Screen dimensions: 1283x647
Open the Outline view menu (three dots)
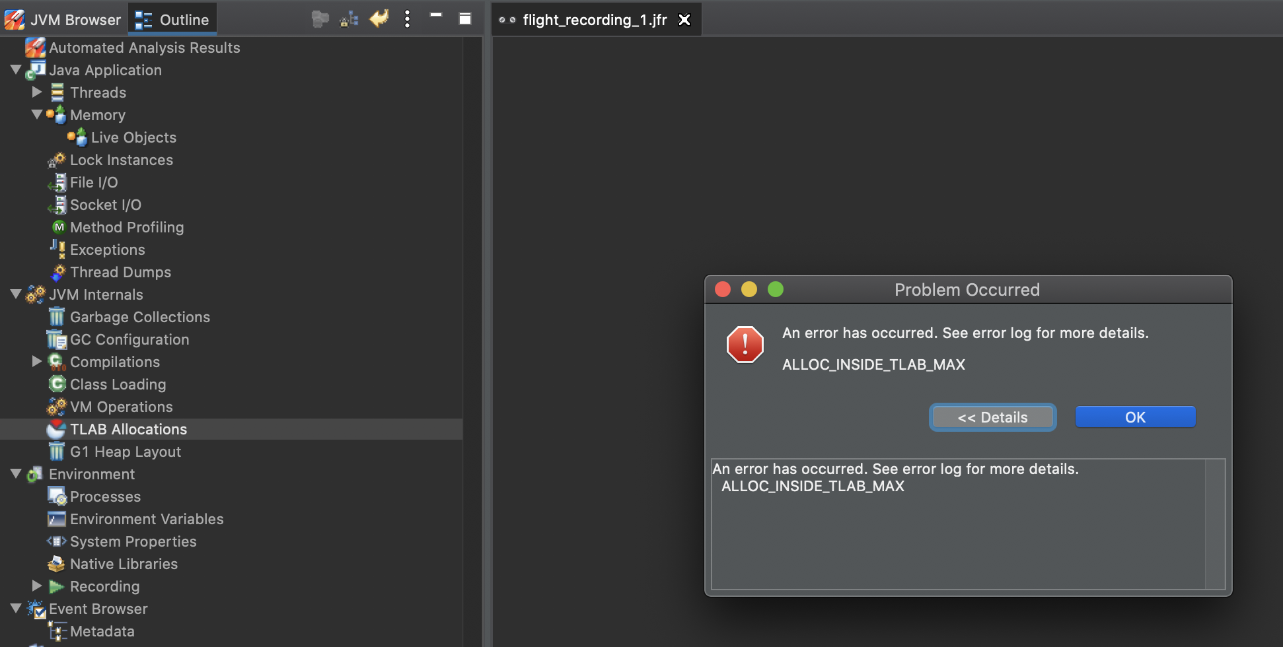(407, 19)
